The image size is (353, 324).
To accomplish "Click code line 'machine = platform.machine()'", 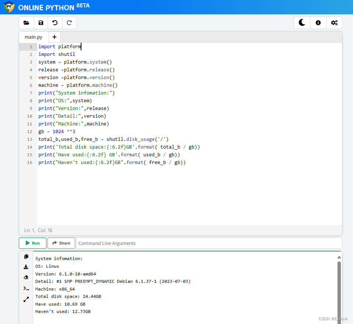I will point(78,85).
